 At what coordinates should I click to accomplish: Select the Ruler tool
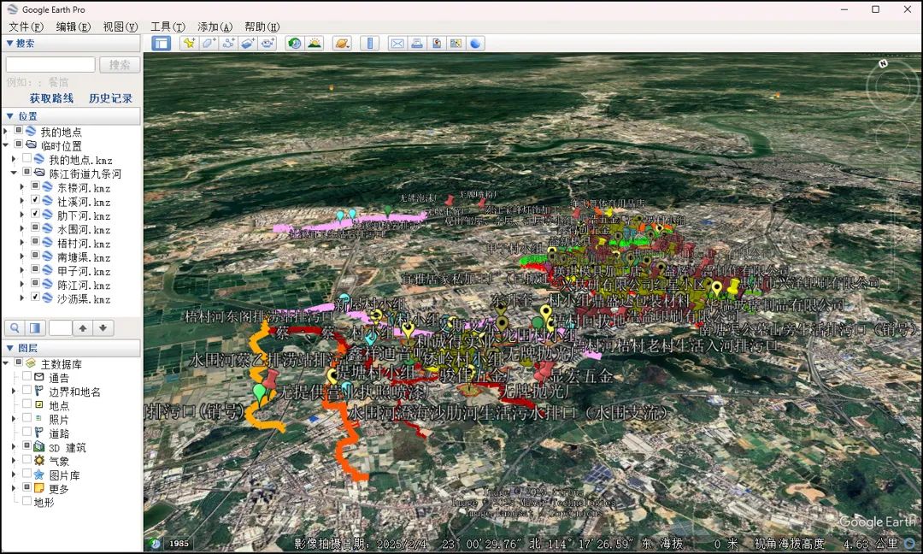[x=370, y=44]
